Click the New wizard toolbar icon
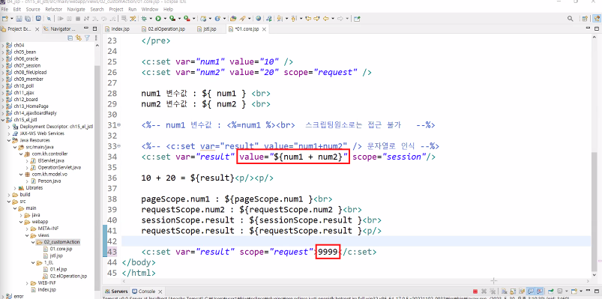The width and height of the screenshot is (602, 299). (4, 19)
